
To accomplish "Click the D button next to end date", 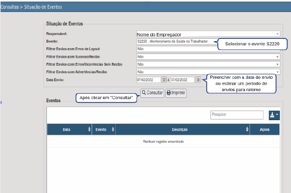I will click(198, 80).
